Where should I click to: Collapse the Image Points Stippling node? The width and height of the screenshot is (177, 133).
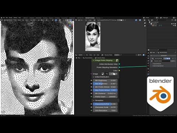(x=94, y=60)
